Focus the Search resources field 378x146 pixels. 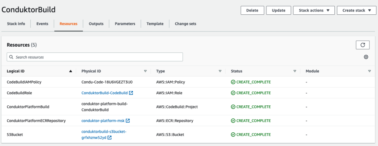(x=95, y=57)
